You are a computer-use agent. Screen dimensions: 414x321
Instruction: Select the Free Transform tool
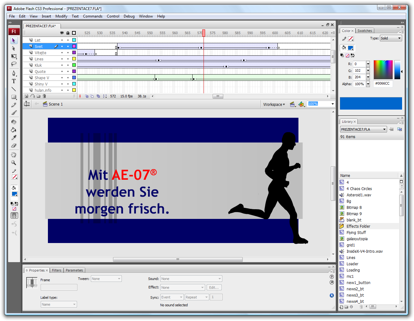(x=14, y=56)
